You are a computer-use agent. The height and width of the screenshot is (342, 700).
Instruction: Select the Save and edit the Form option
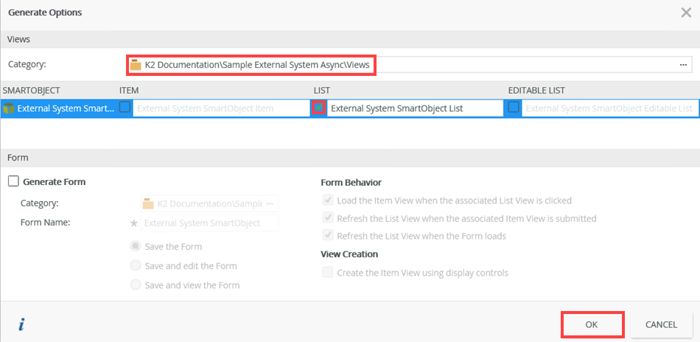136,265
